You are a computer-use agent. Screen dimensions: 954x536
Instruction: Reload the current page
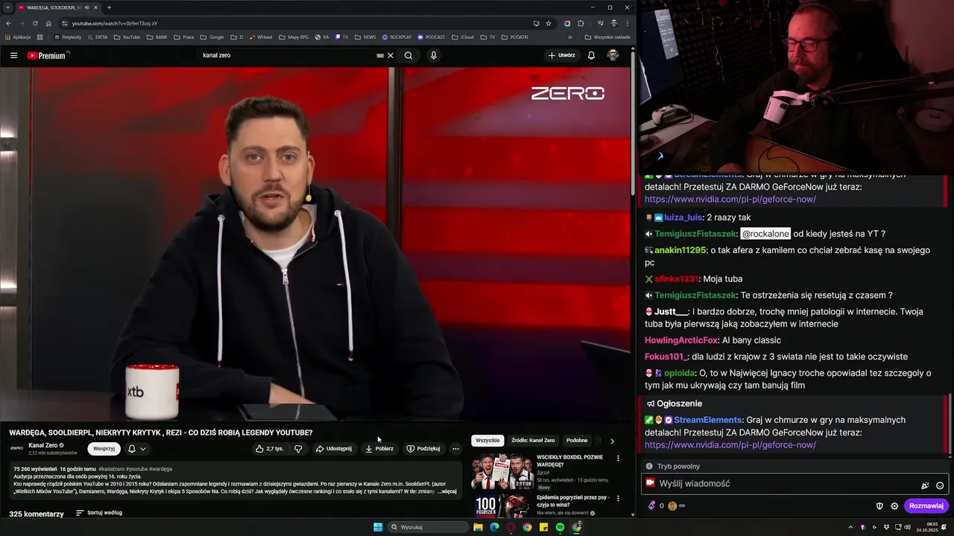pyautogui.click(x=35, y=23)
